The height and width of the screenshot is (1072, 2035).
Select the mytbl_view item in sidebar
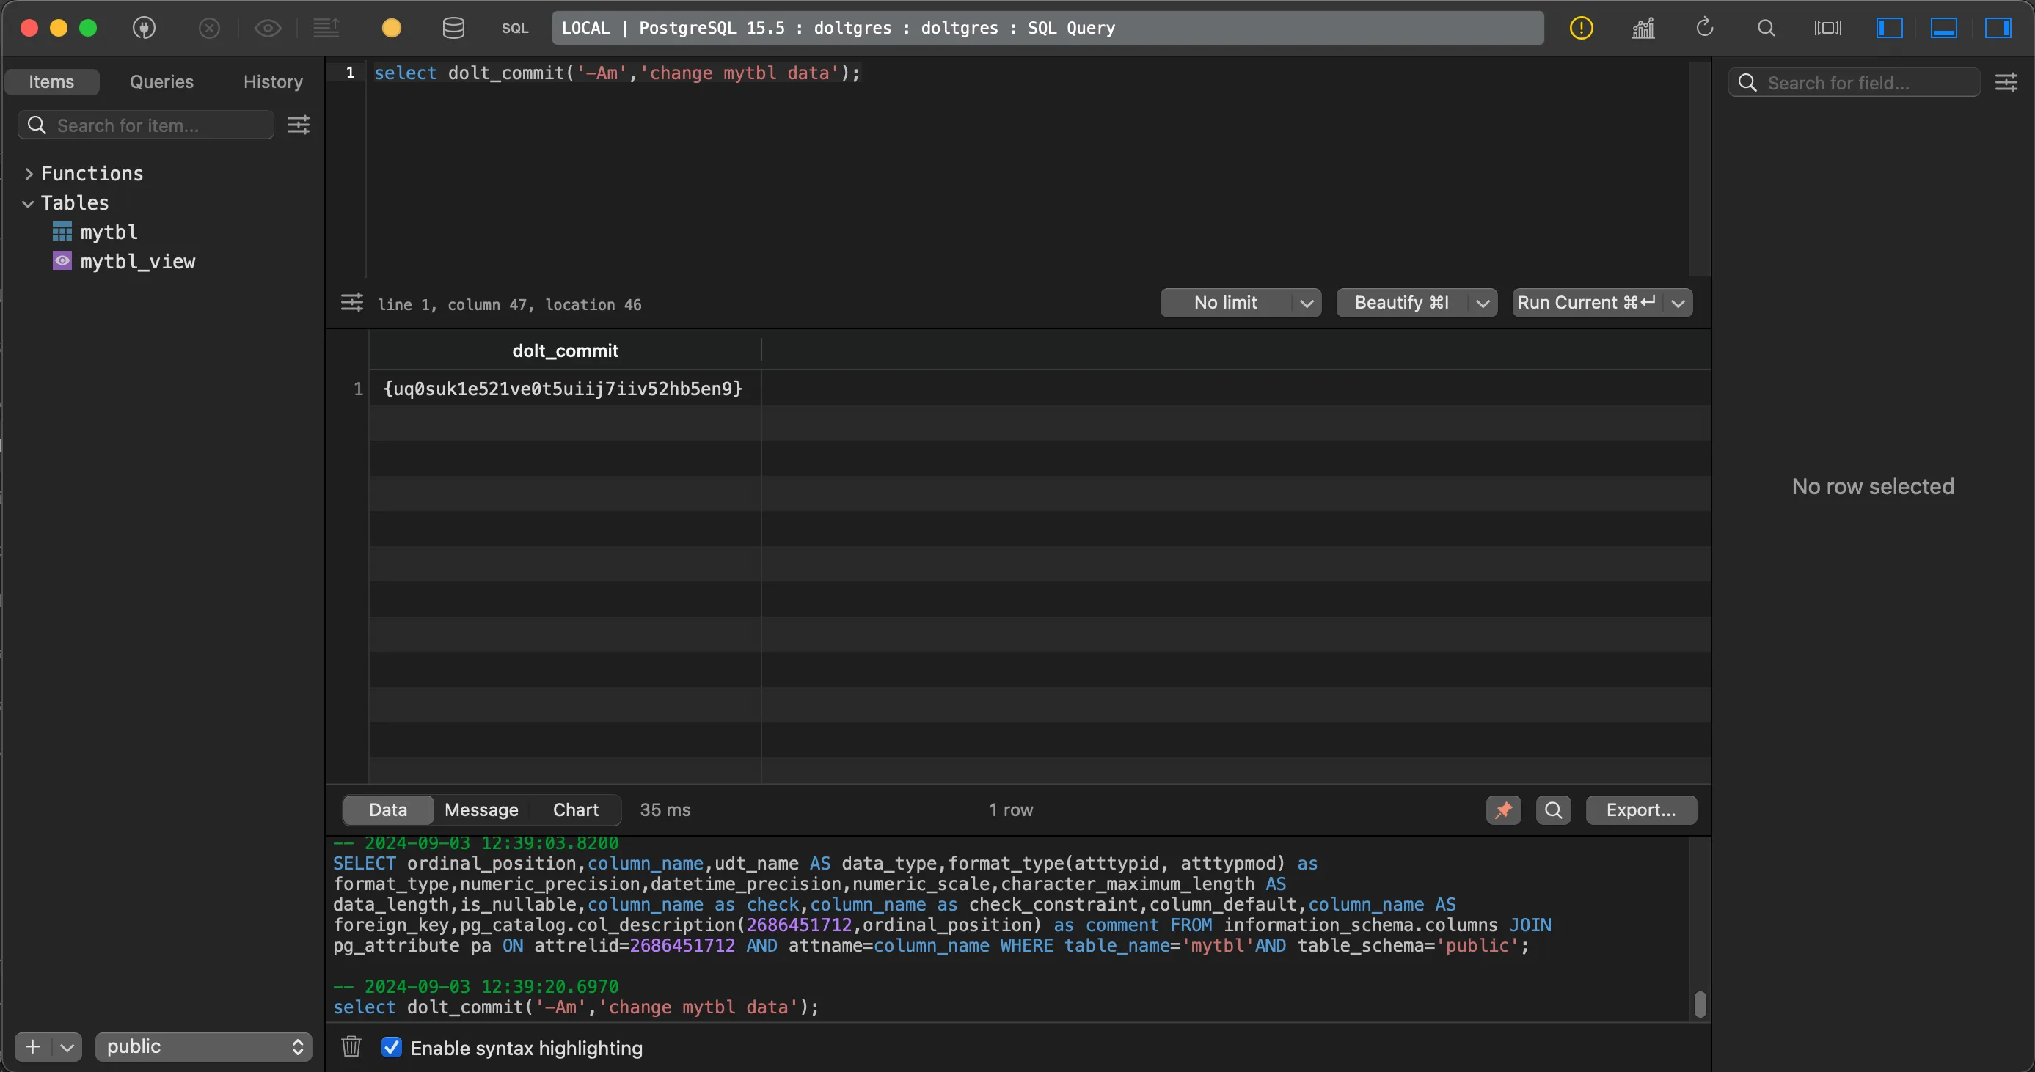pyautogui.click(x=138, y=261)
